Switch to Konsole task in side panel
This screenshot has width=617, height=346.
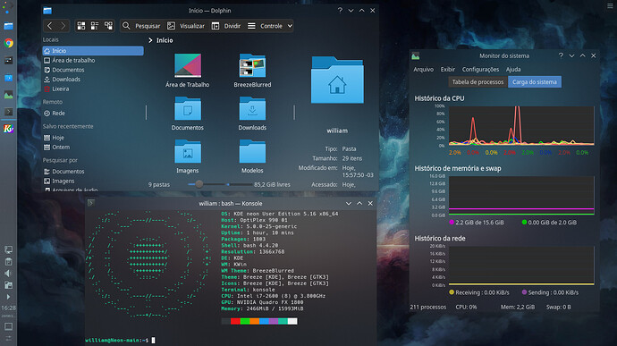pos(8,112)
